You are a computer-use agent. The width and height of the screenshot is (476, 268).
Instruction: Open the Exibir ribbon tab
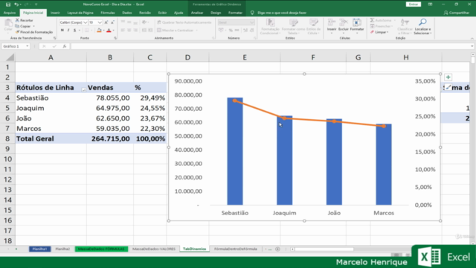click(x=162, y=13)
